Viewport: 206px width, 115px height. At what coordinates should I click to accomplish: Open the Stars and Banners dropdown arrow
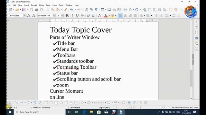105,103
